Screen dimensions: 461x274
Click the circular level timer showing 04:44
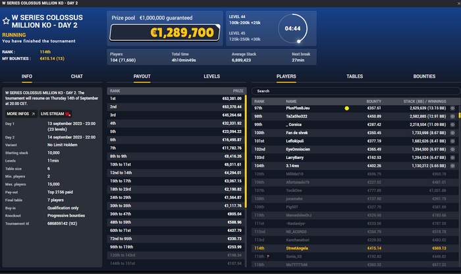coord(293,28)
